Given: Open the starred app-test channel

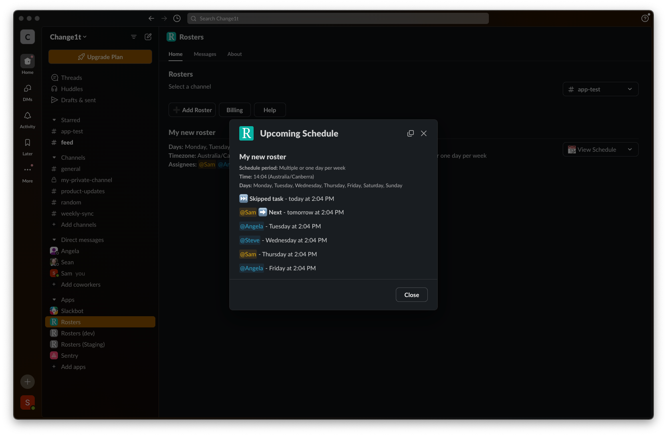Looking at the screenshot, I should [x=100, y=131].
